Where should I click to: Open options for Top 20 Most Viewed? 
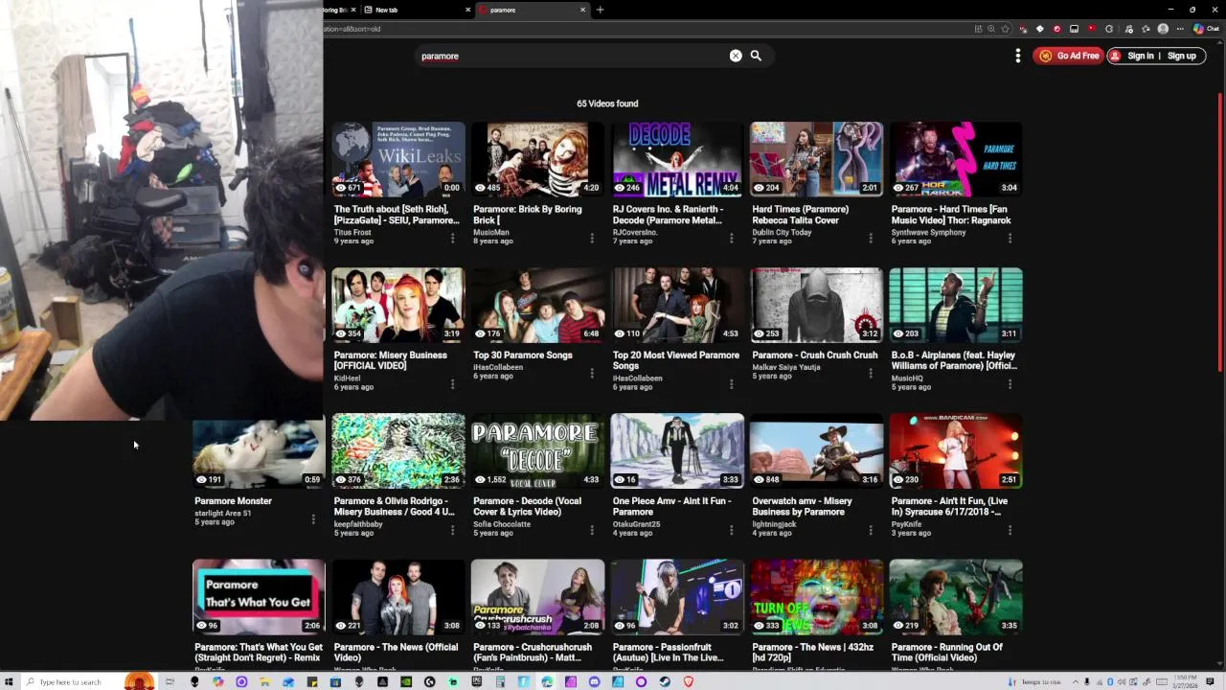point(731,383)
